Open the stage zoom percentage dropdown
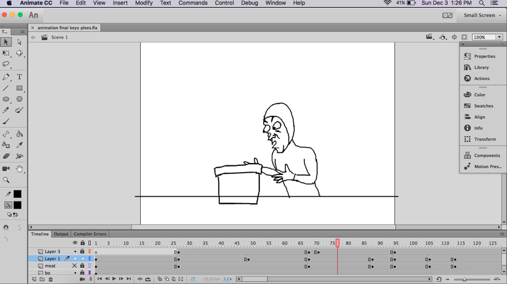This screenshot has height=284, width=507. click(x=500, y=37)
